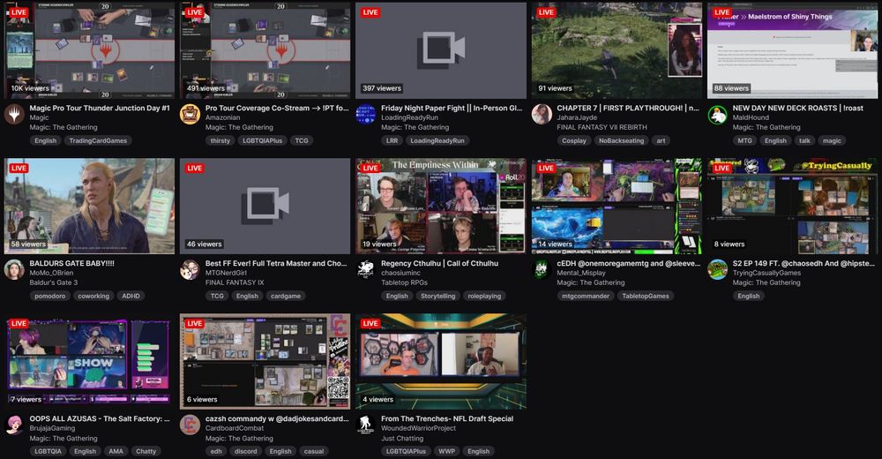Open Regency Cthulhu stream thumbnail
Image resolution: width=882 pixels, height=459 pixels.
[441, 207]
